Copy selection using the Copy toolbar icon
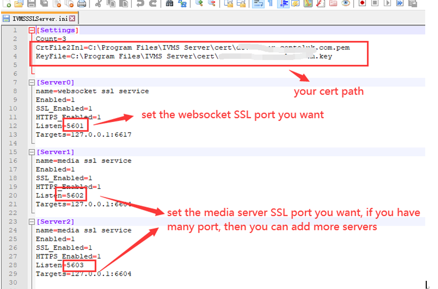This screenshot has height=289, width=438. click(x=111, y=4)
